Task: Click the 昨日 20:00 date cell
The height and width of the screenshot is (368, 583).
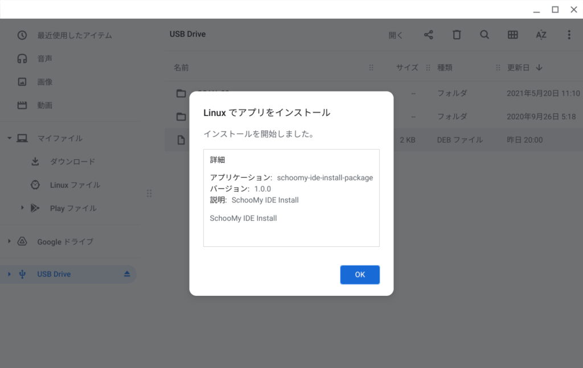Action: 524,140
